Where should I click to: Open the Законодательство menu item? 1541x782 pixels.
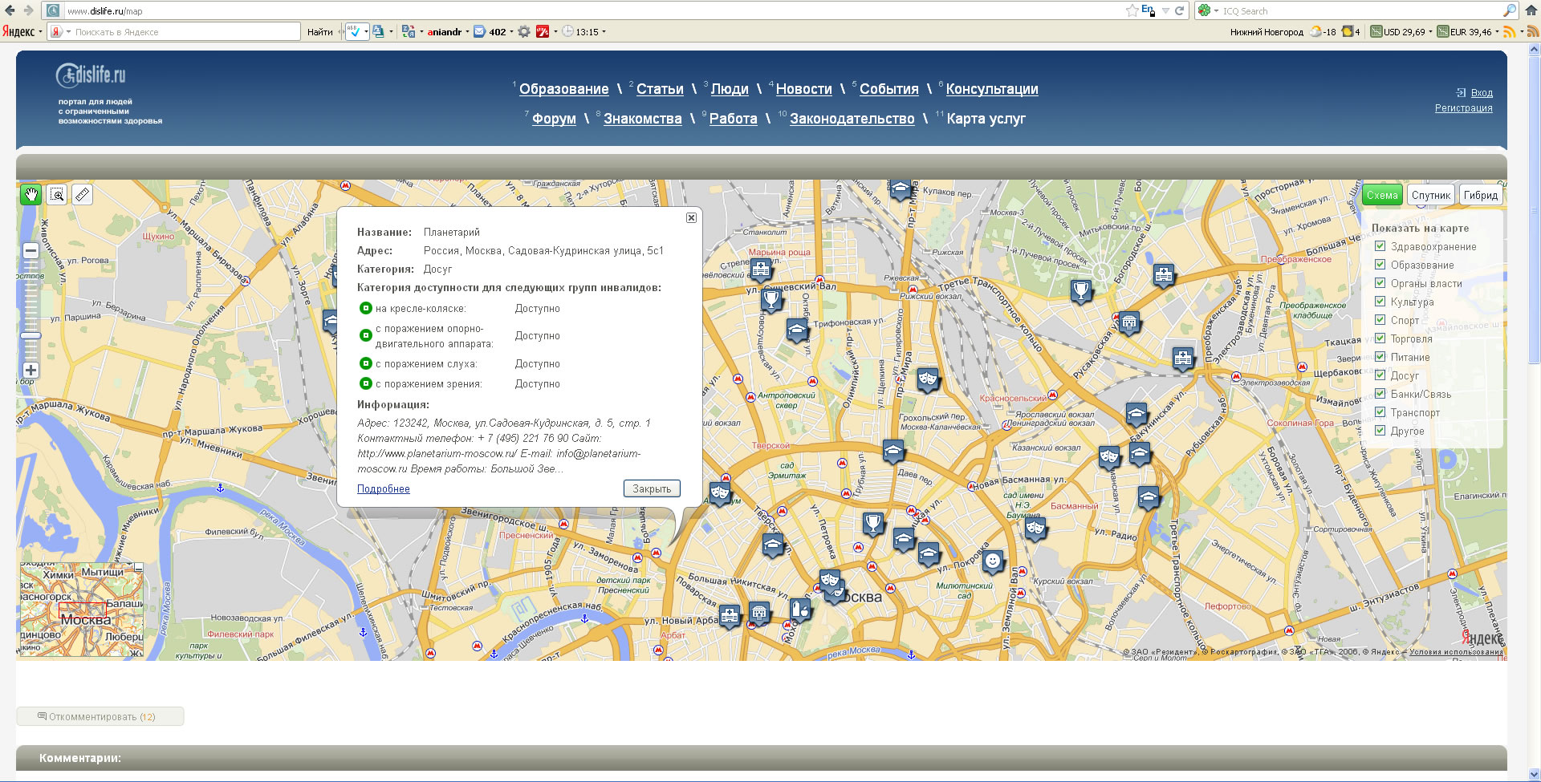pyautogui.click(x=852, y=119)
